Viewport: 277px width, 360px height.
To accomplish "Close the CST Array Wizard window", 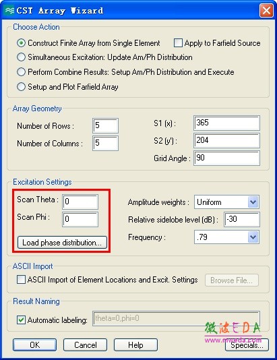I will click(x=266, y=11).
